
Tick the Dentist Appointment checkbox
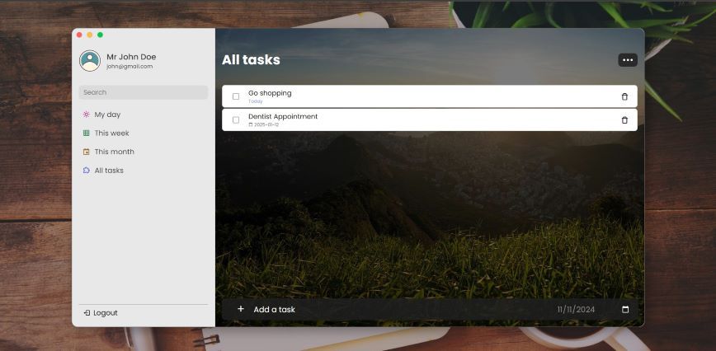236,120
